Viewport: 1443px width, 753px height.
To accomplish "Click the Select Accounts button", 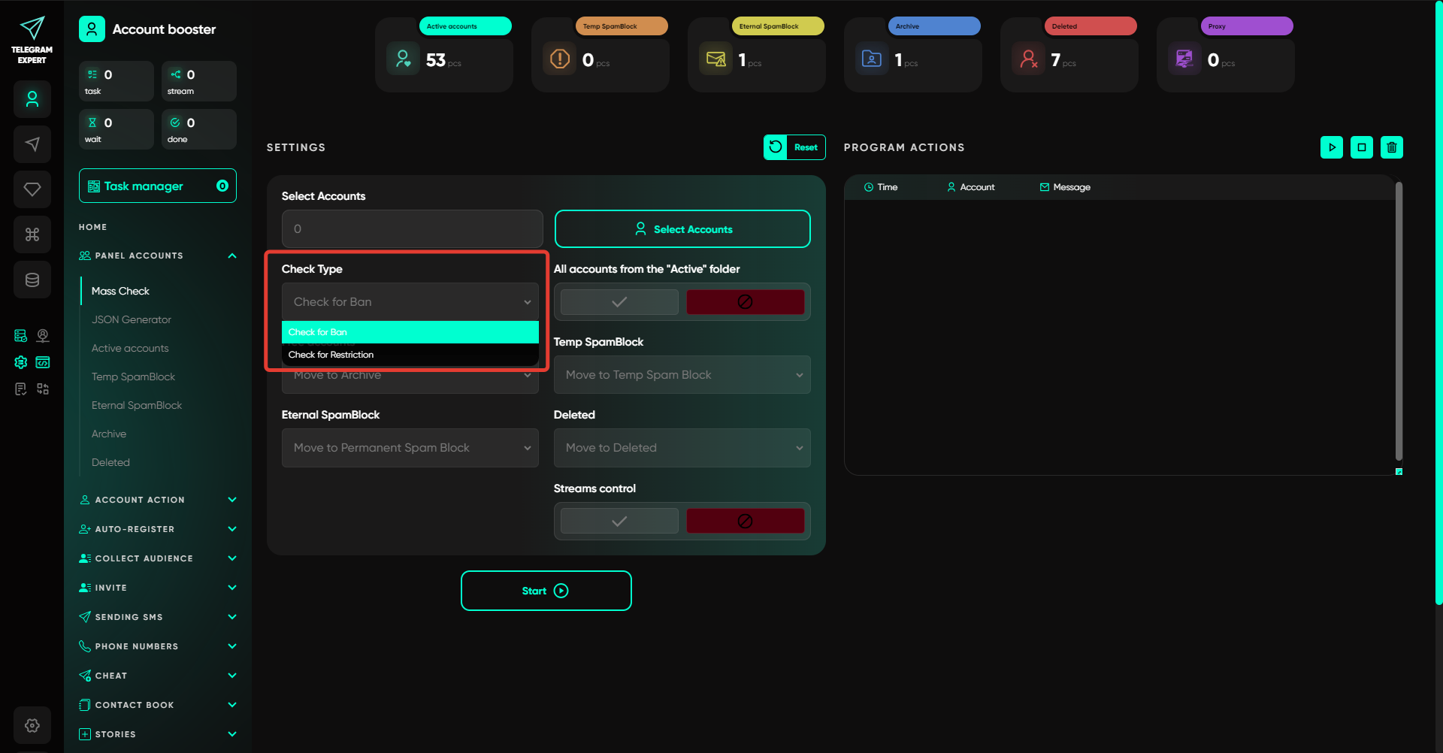I will 682,229.
